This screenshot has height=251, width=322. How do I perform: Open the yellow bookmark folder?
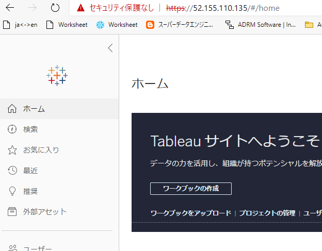click(x=309, y=25)
